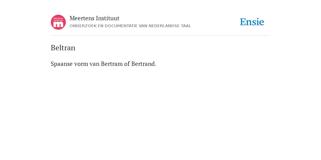Screen dimensions: 321x160
Task: Select the 'Beltran' heading
Action: (63, 48)
